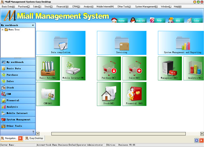Select Analysis in sidebar
Viewport: 204px width, 147px height.
(x=18, y=107)
